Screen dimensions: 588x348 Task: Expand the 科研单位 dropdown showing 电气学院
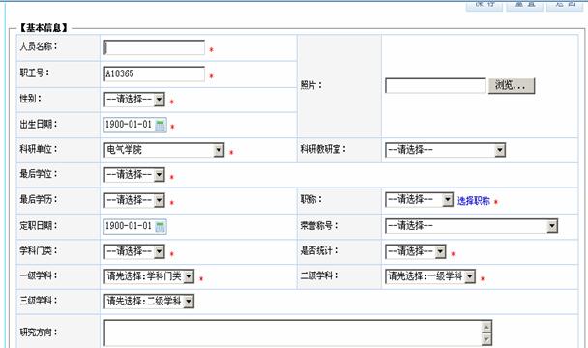point(163,150)
